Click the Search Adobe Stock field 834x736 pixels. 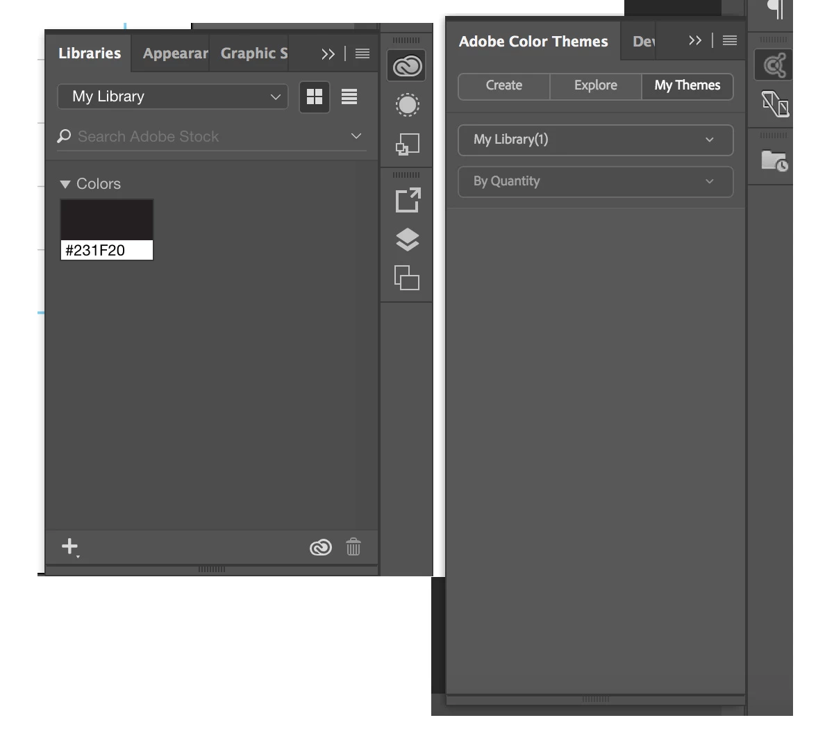[211, 137]
